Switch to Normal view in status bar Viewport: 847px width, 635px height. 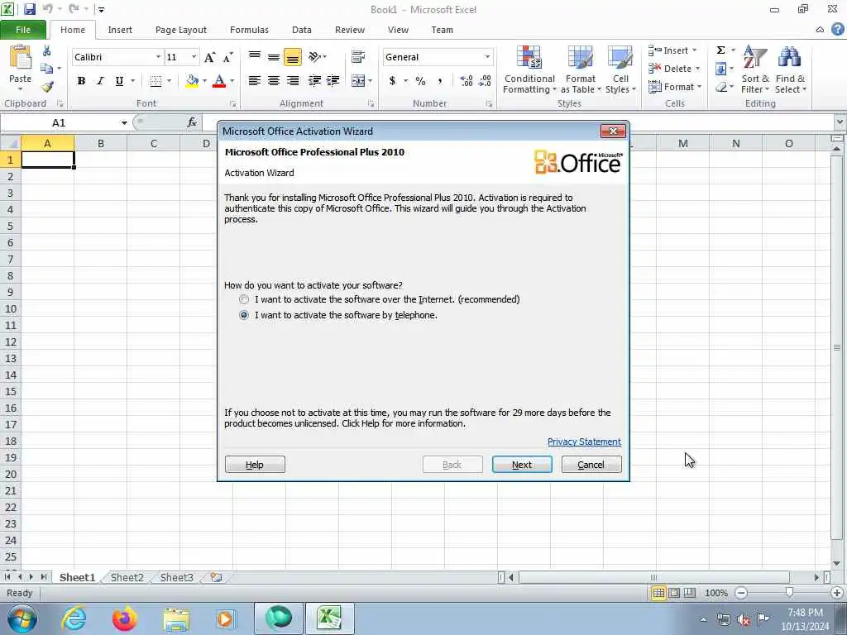658,593
